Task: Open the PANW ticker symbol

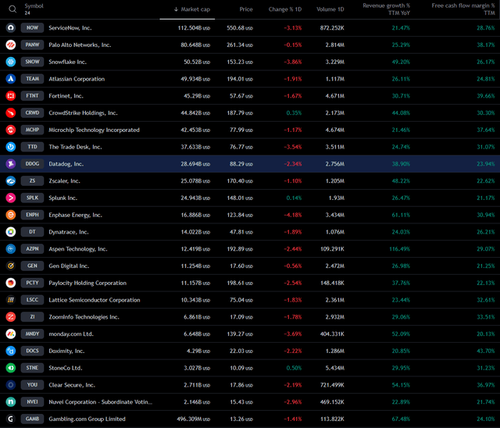Action: (x=32, y=45)
